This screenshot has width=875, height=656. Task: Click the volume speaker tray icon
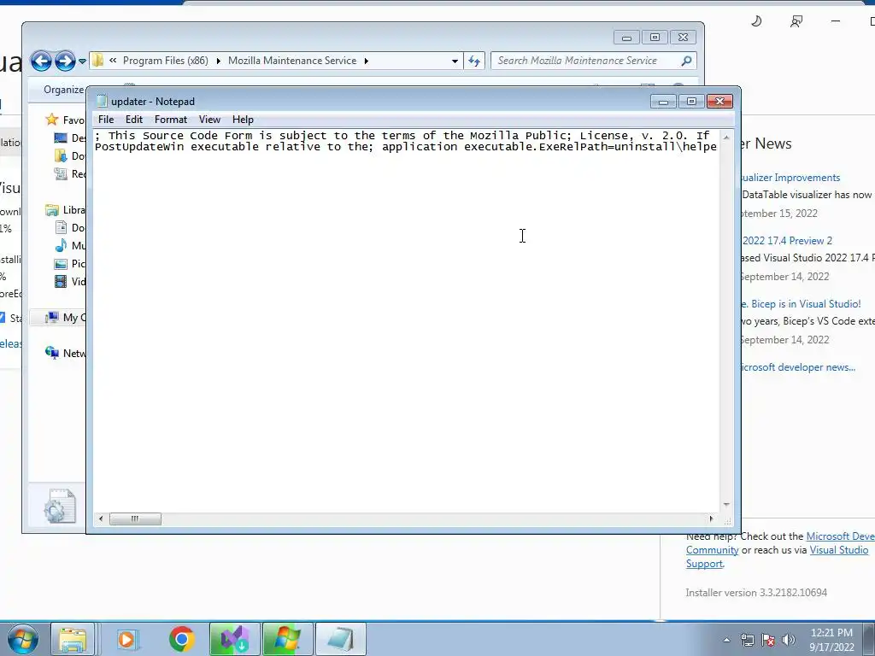(788, 640)
